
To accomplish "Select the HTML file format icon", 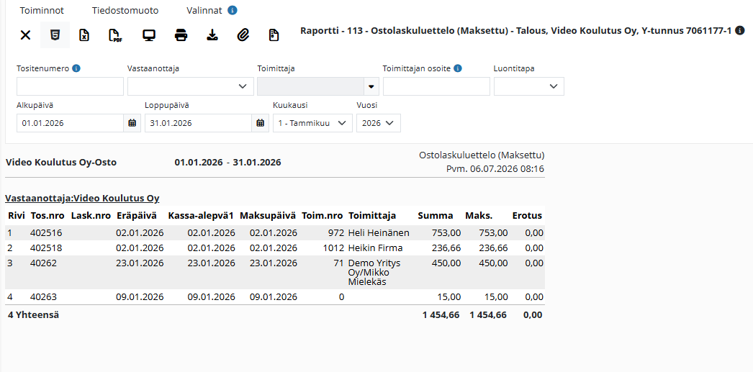I will [x=55, y=35].
